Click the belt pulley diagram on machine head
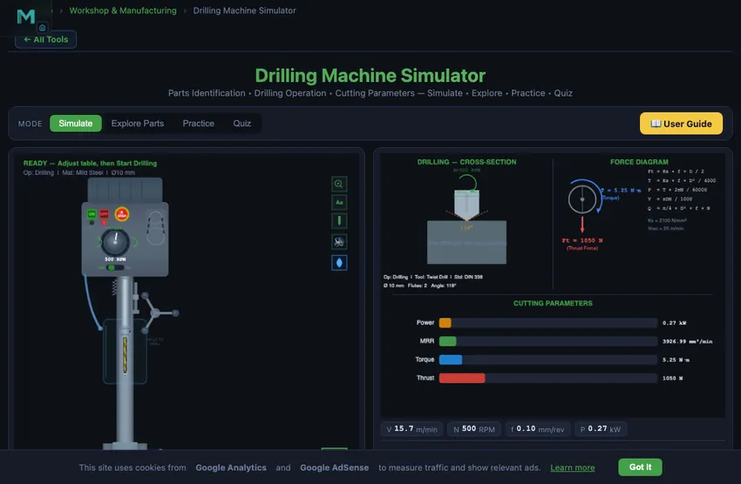 point(155,227)
